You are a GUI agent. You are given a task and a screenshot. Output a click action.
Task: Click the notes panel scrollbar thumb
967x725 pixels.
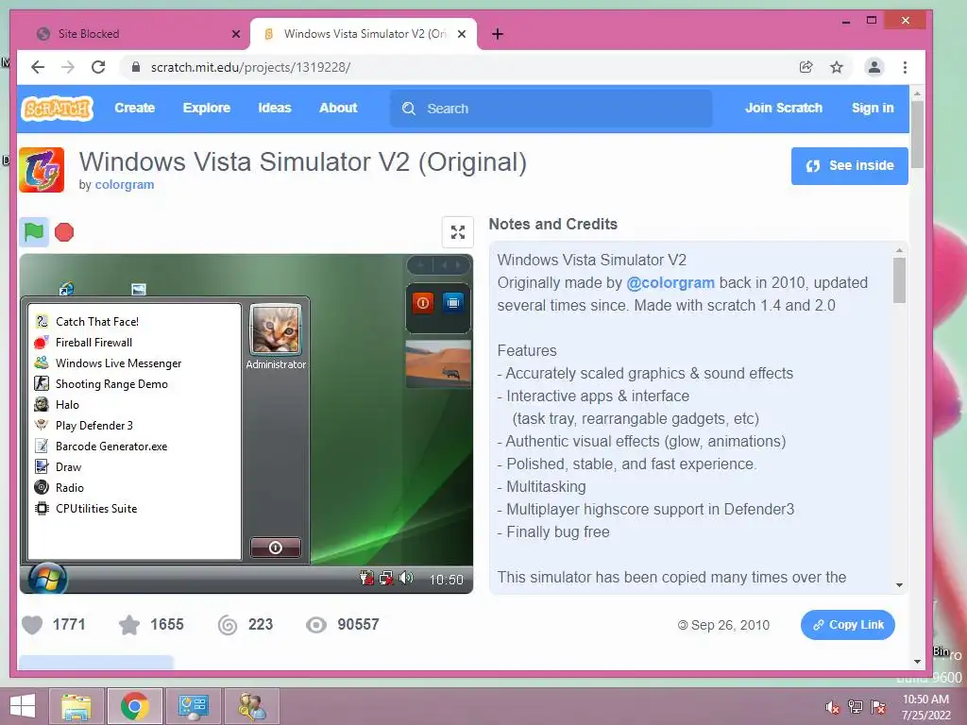click(x=899, y=279)
